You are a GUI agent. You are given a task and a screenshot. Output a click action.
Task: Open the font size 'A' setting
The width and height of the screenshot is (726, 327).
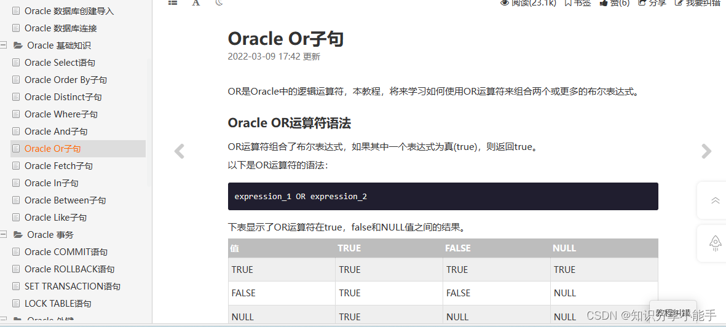coord(196,2)
